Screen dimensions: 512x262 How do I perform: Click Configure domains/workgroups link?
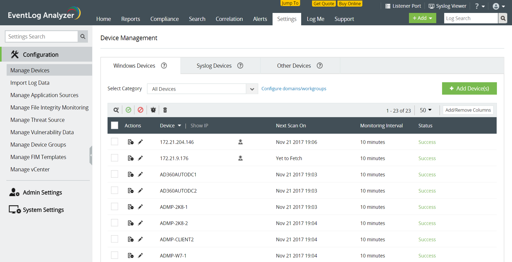294,89
